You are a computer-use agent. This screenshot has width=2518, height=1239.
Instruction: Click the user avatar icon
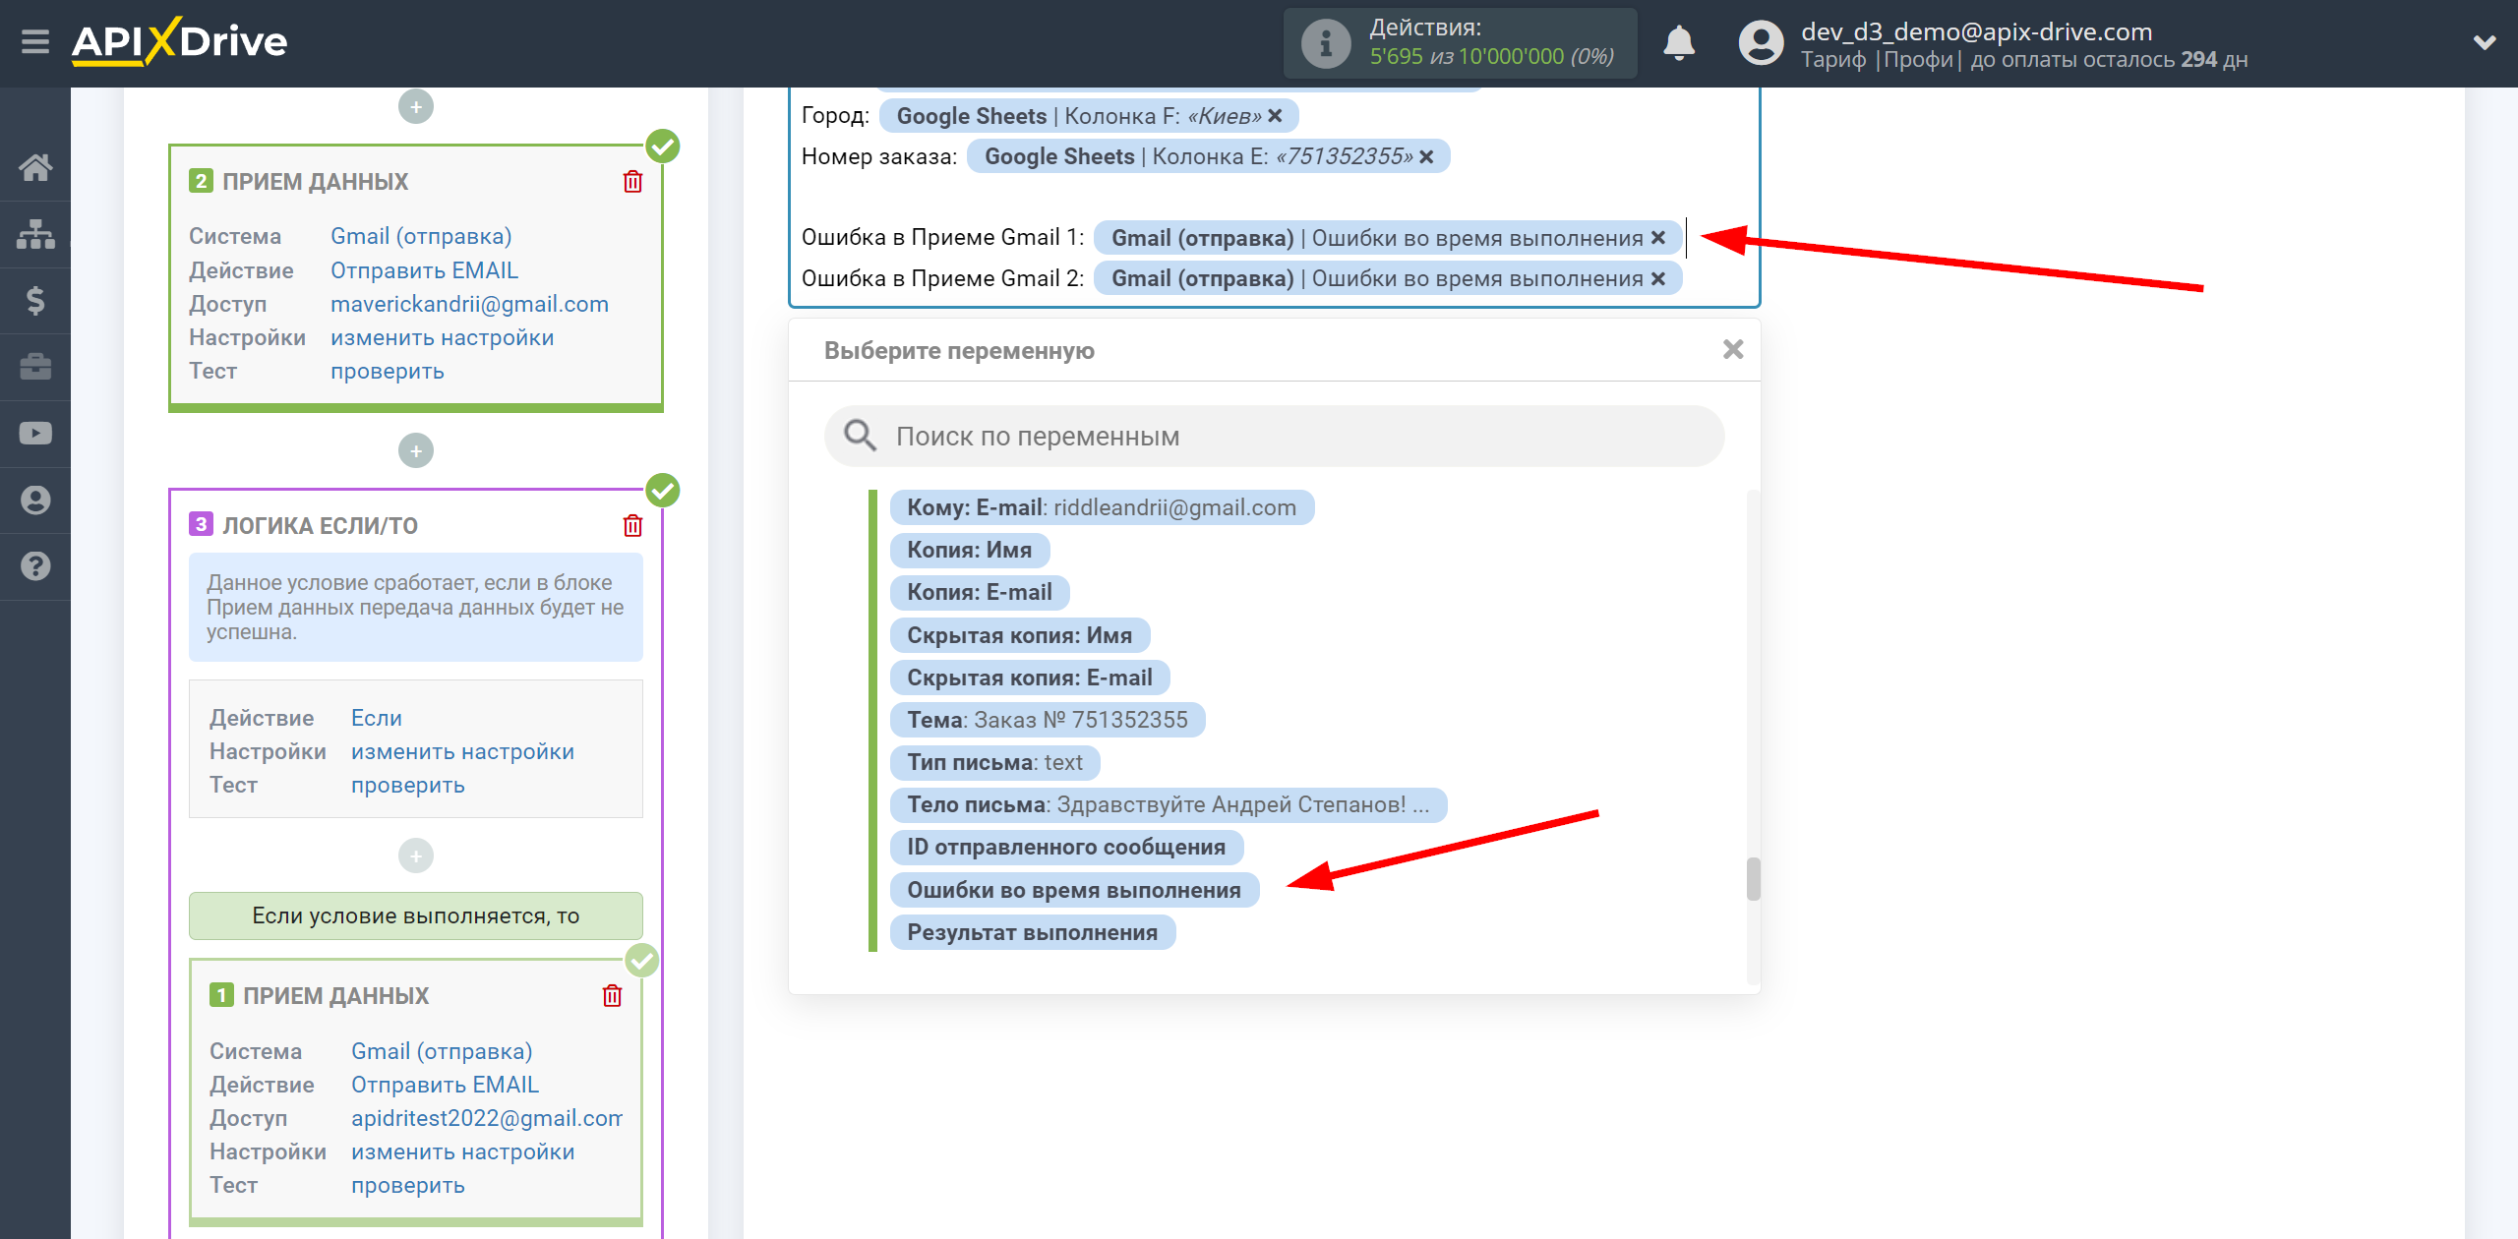click(x=1761, y=43)
